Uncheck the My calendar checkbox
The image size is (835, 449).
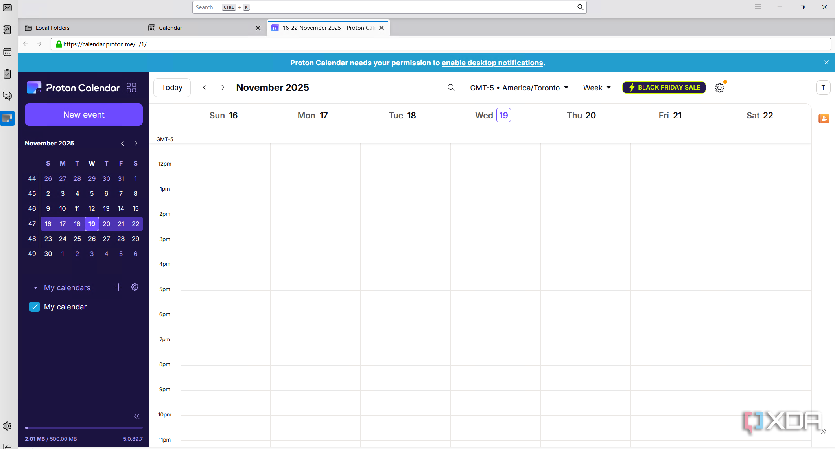pyautogui.click(x=35, y=307)
